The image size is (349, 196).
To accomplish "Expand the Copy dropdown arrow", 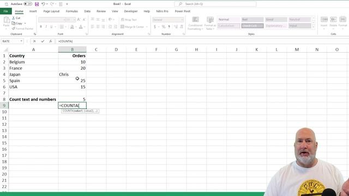I will tap(25, 23).
